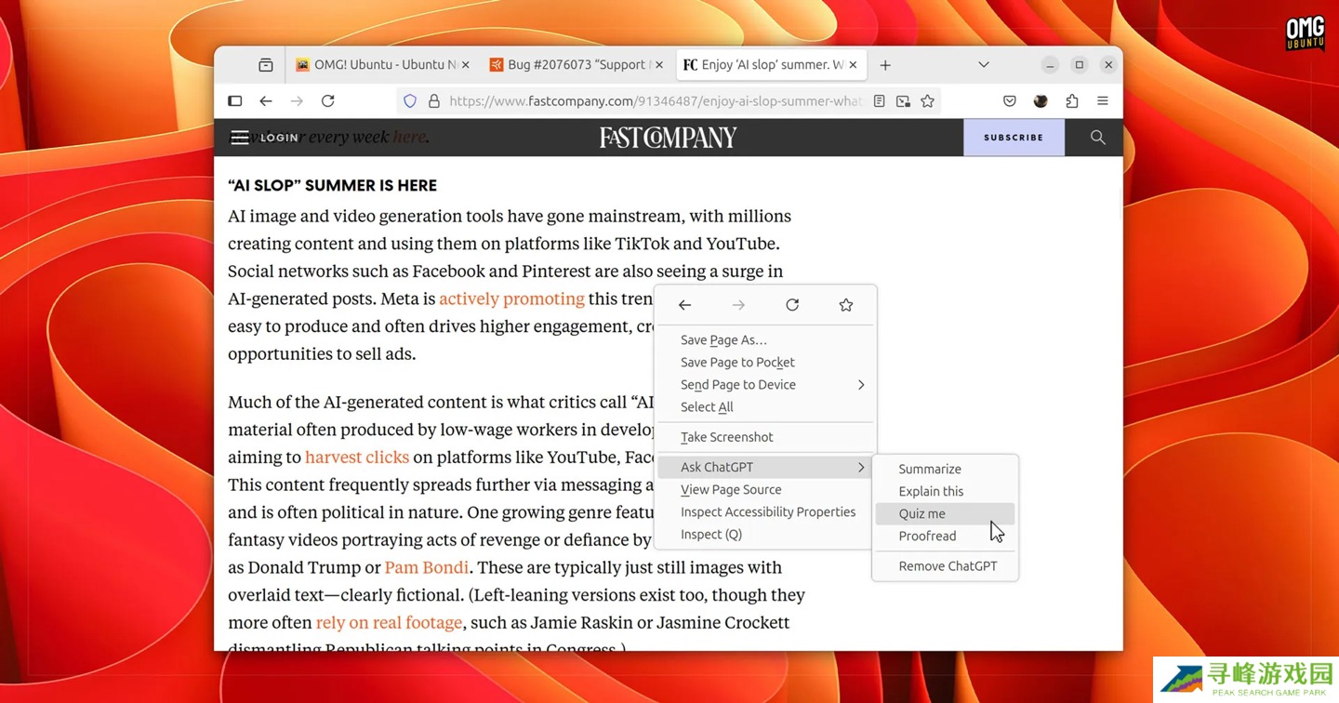Open Firefox View tabs overview icon
This screenshot has width=1339, height=703.
point(266,65)
